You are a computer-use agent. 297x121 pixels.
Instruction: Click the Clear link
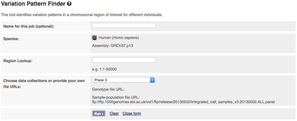point(114,114)
